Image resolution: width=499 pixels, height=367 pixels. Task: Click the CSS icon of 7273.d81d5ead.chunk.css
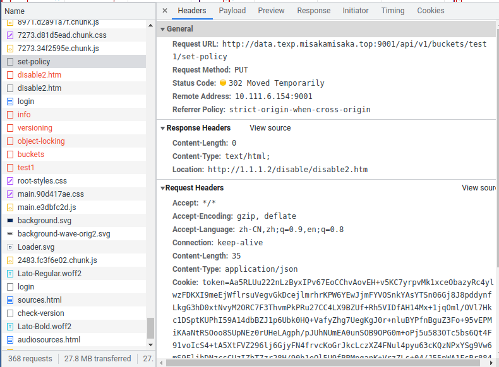point(10,35)
